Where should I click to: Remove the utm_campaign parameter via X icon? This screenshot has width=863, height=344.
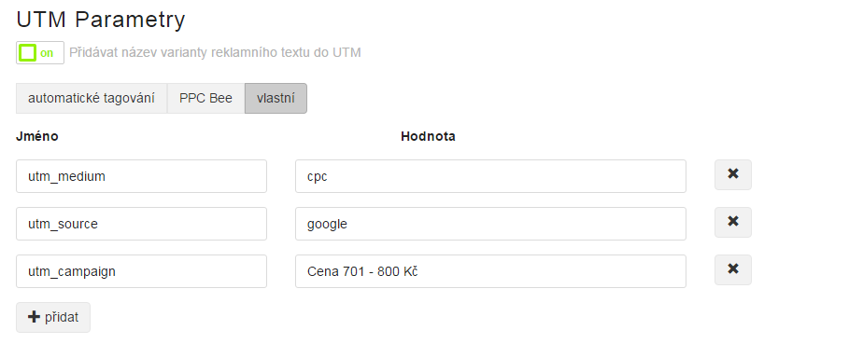point(732,269)
